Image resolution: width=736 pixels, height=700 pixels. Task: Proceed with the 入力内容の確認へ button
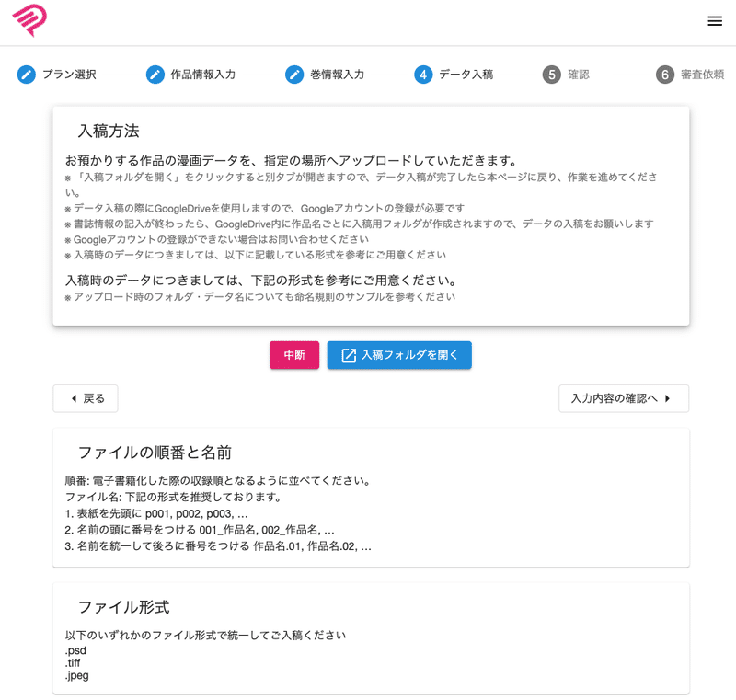[624, 398]
